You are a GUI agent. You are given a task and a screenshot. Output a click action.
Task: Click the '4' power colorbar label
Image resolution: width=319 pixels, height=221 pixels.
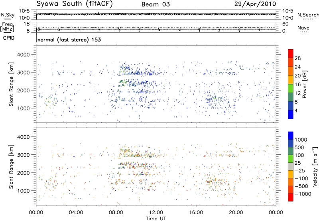coord(296,110)
